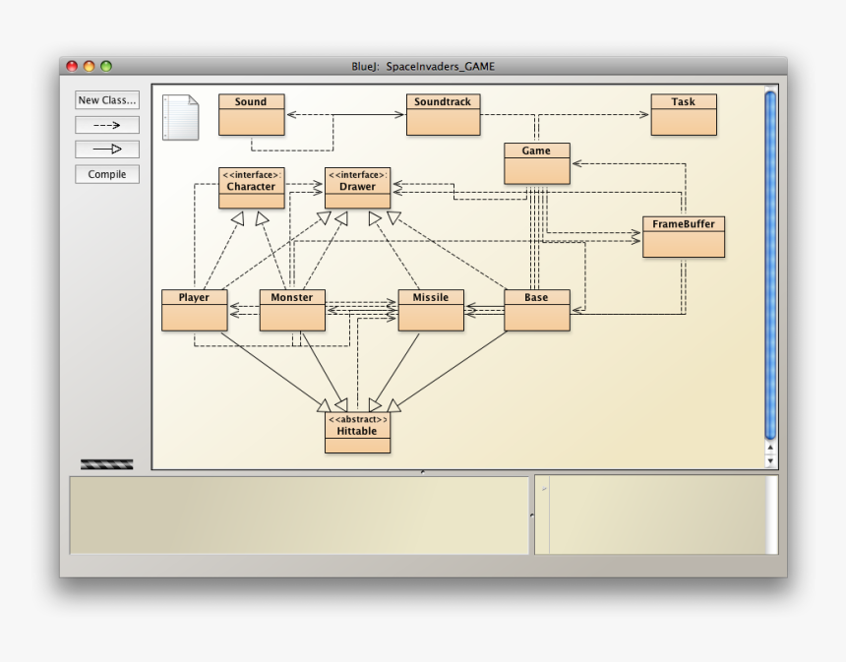Create a new class with New Class button

106,99
